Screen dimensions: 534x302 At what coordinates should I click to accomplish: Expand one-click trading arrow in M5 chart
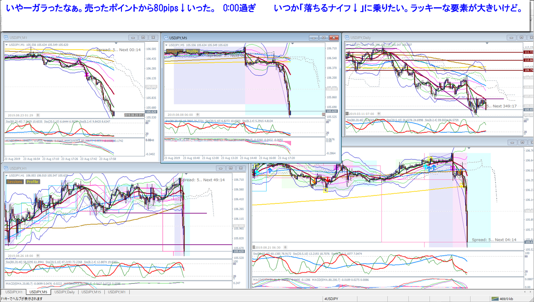tap(166, 45)
